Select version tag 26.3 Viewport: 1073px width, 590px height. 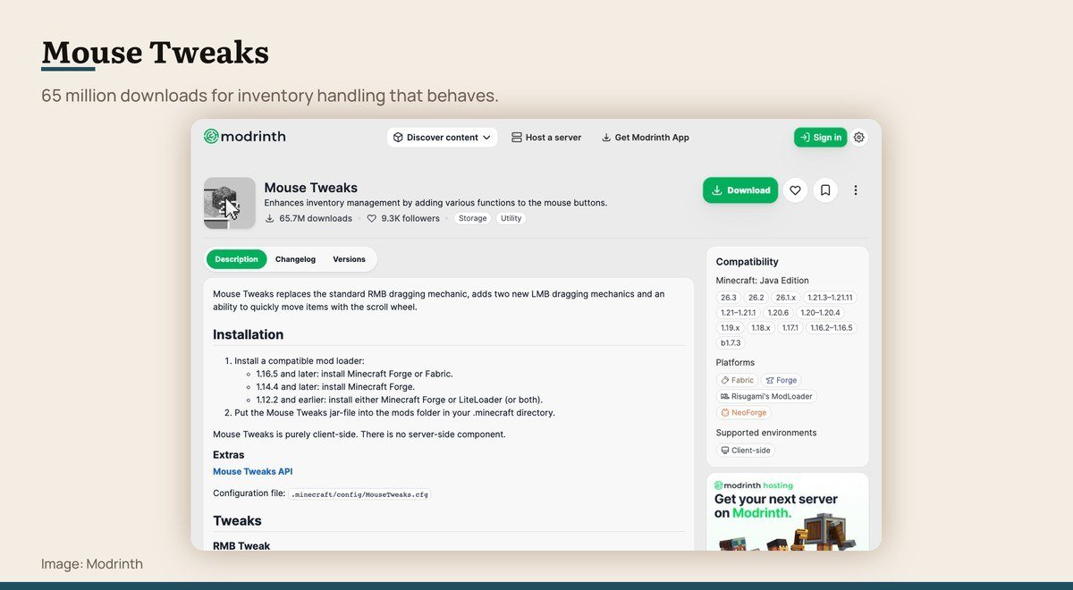click(728, 298)
